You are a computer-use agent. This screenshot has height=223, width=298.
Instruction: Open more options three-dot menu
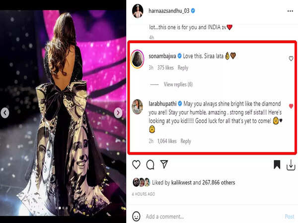[x=290, y=10]
